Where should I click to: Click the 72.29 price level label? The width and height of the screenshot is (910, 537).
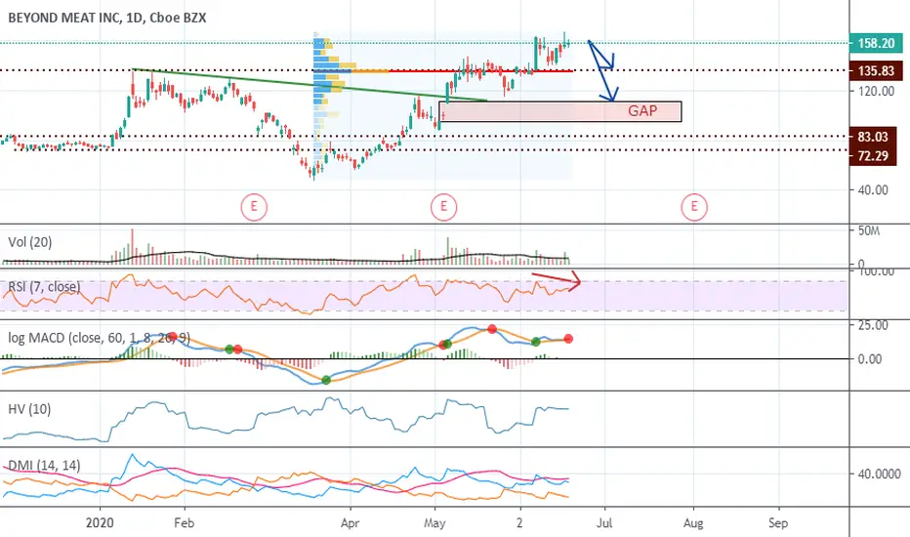(873, 155)
